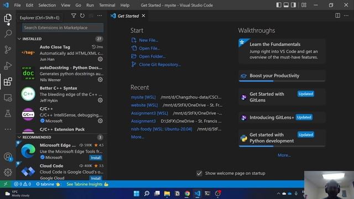Open the Terminal menu
The width and height of the screenshot is (354, 199).
coord(107,5)
